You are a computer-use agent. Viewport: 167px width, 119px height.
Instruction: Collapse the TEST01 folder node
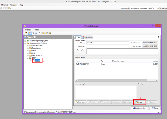point(28,58)
